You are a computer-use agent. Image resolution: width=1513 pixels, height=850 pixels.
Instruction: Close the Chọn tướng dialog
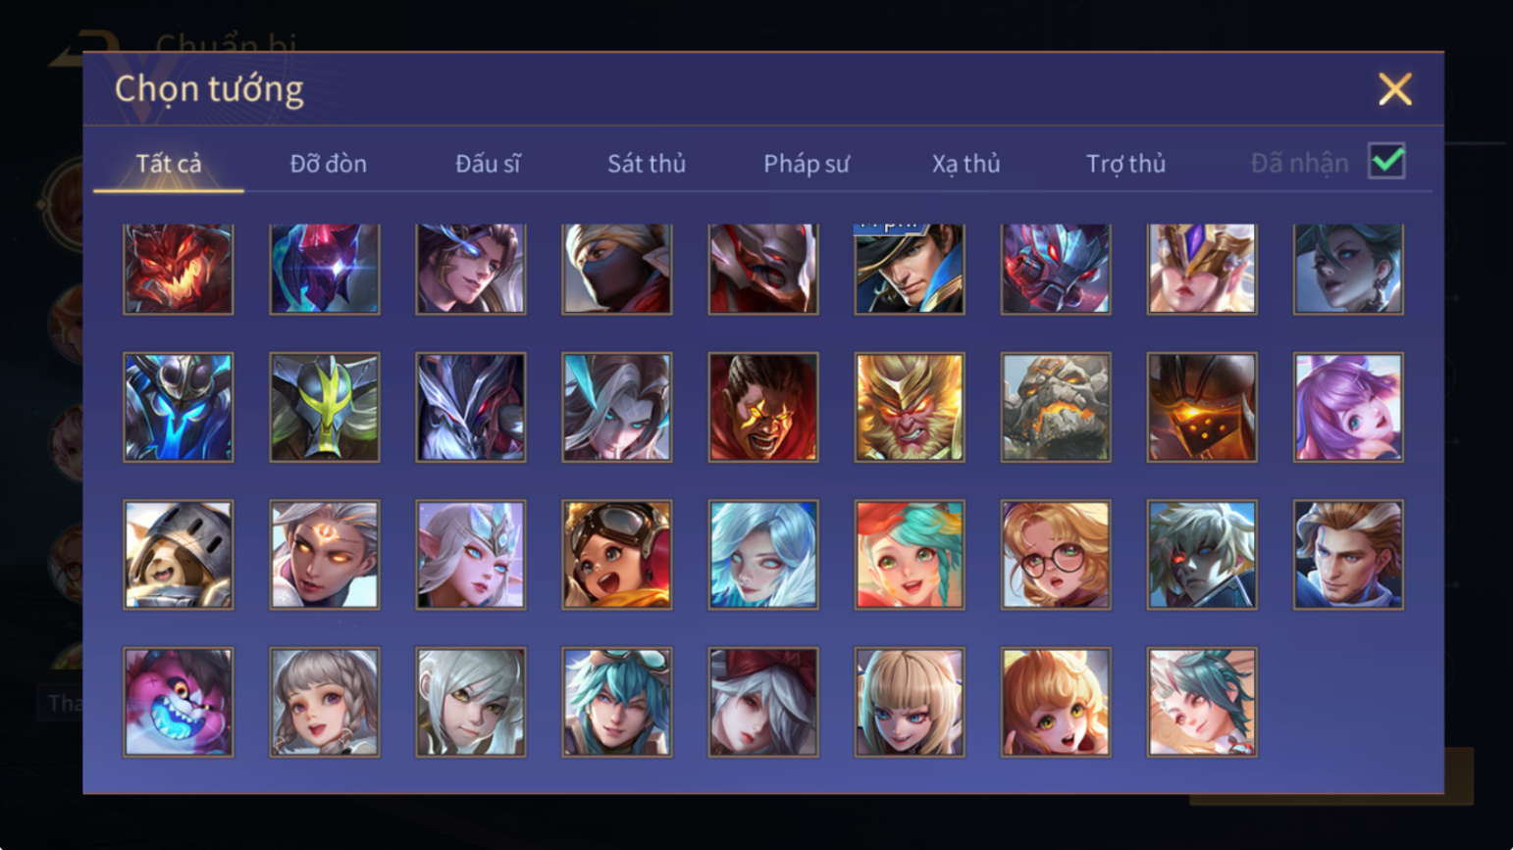coord(1394,89)
